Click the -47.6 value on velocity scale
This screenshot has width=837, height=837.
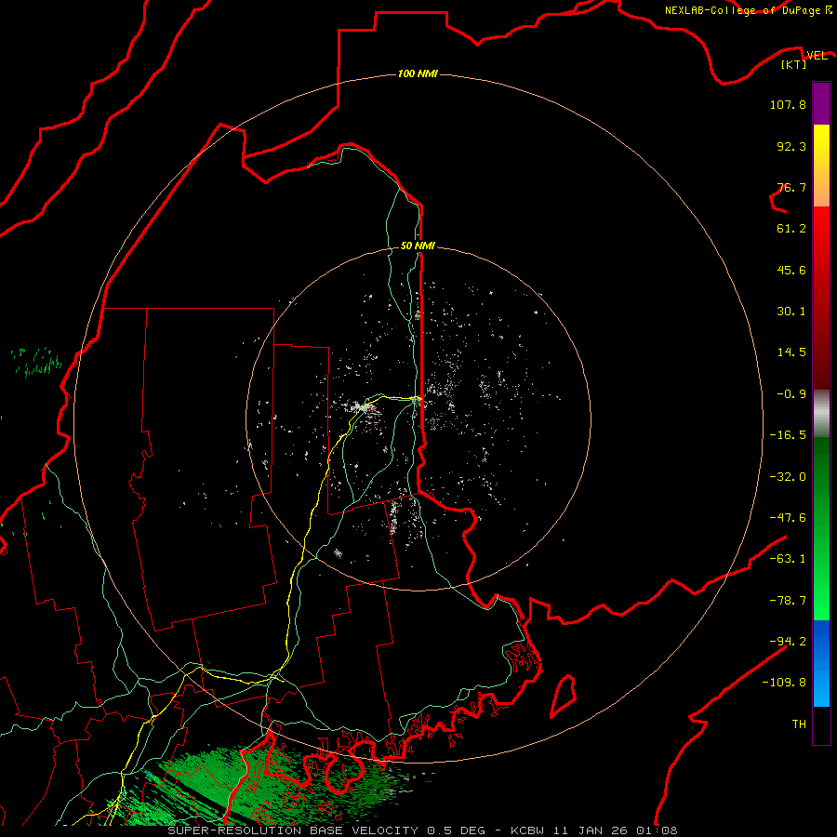788,518
